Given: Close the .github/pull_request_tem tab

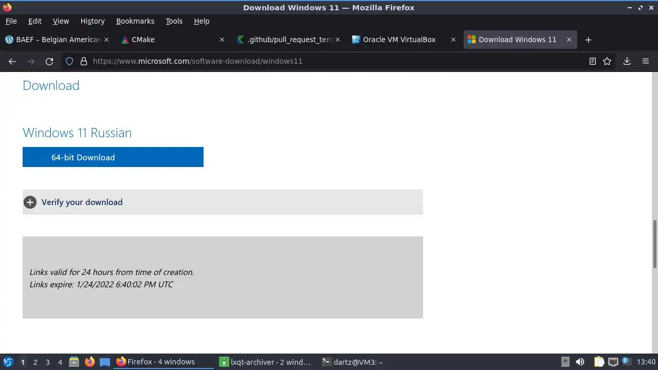Looking at the screenshot, I should pyautogui.click(x=338, y=40).
